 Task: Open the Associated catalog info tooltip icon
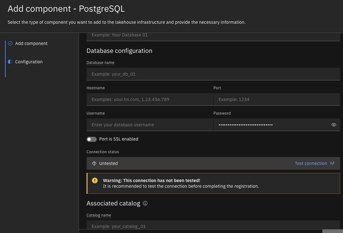click(145, 203)
